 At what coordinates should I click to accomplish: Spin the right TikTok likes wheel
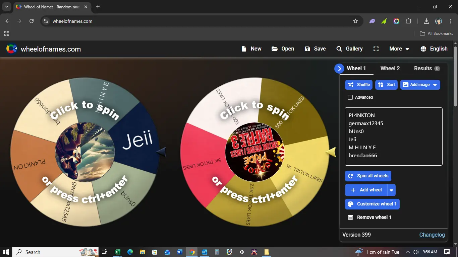(255, 152)
